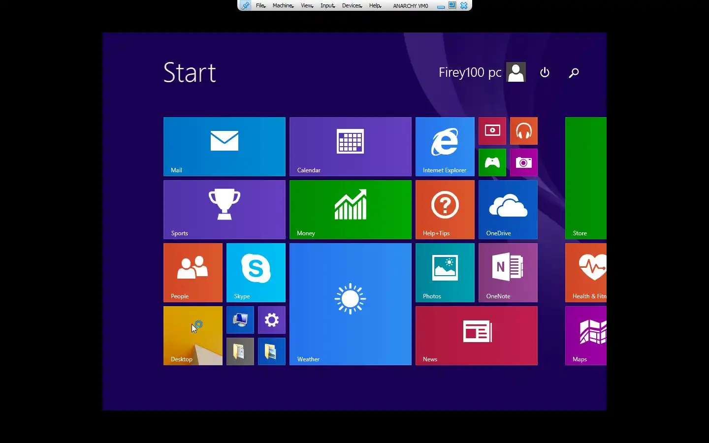709x443 pixels.
Task: Open the Calendar tile
Action: tap(351, 147)
